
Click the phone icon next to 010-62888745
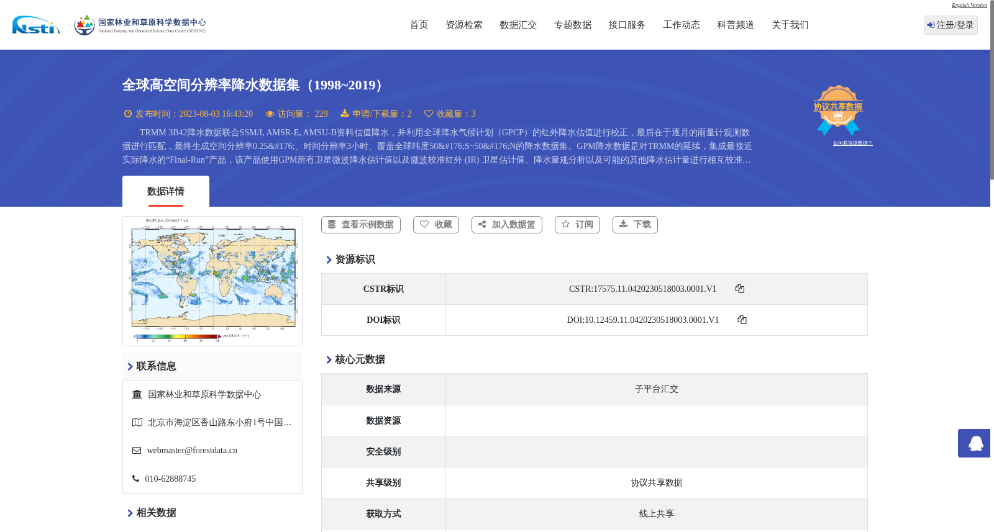coord(135,479)
